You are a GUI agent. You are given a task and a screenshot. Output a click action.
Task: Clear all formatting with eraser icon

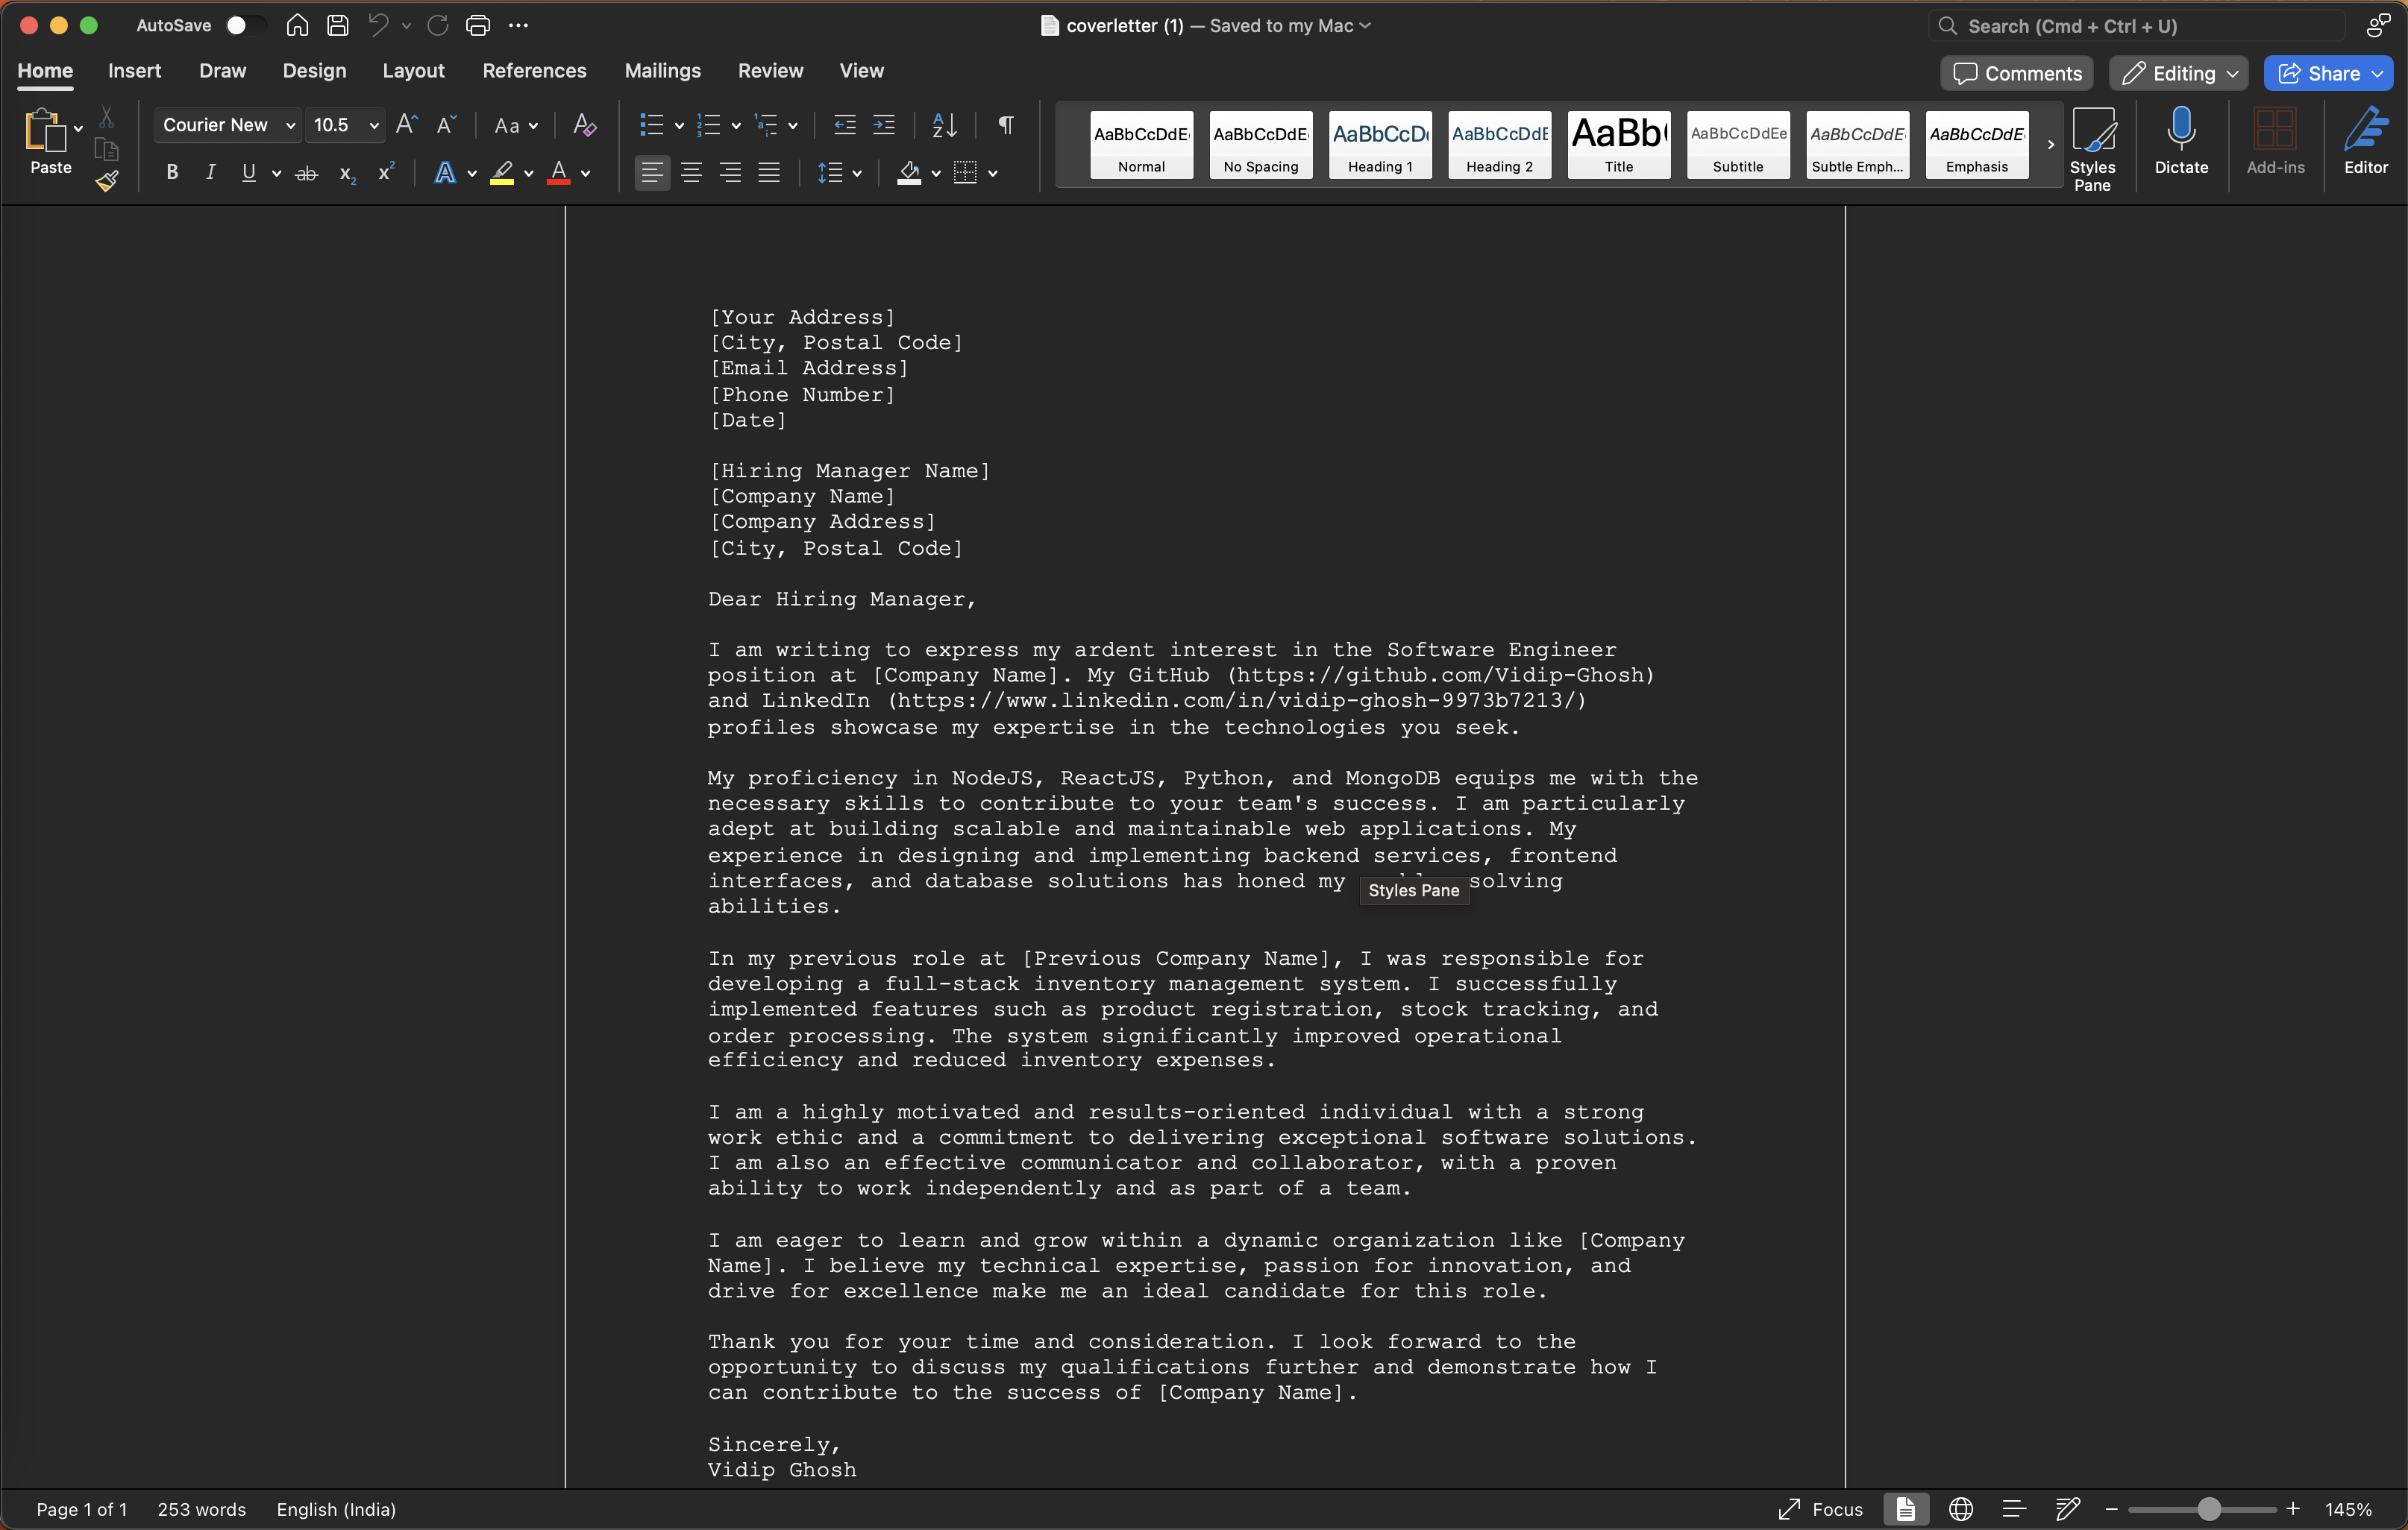point(584,125)
